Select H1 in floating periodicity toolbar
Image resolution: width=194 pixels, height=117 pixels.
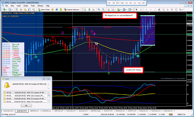pyautogui.click(x=126, y=3)
